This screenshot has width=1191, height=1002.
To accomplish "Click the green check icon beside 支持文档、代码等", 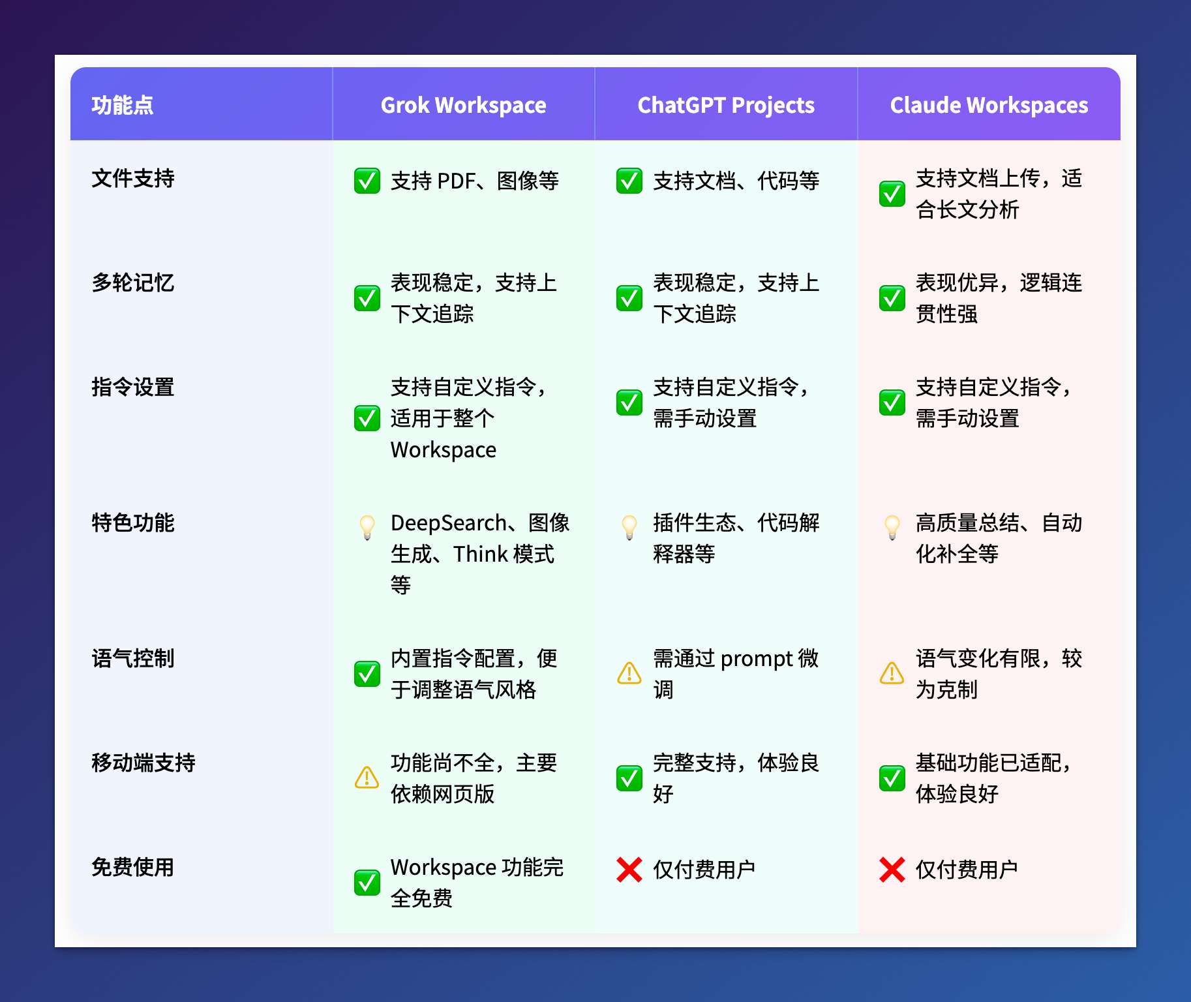I will click(629, 181).
